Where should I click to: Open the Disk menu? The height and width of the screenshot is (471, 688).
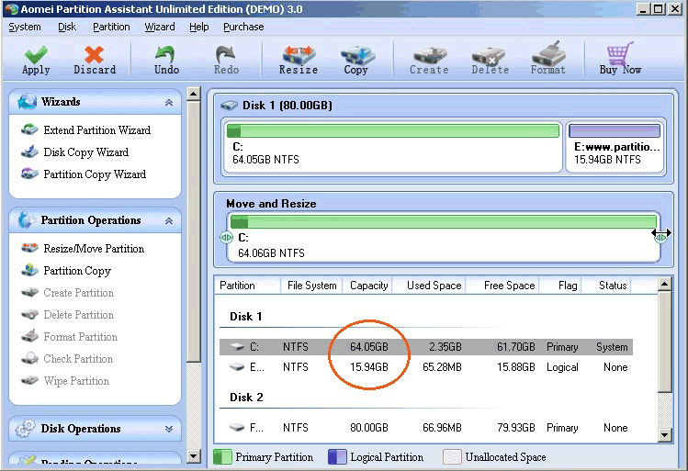click(x=67, y=27)
